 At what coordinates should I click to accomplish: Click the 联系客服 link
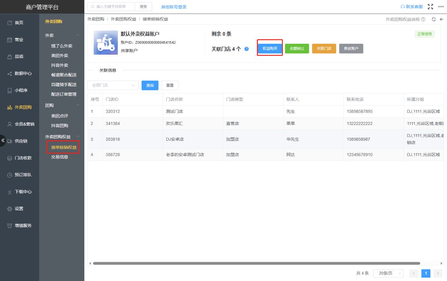[x=412, y=6]
